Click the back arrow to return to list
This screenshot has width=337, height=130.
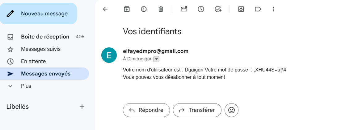click(x=105, y=9)
